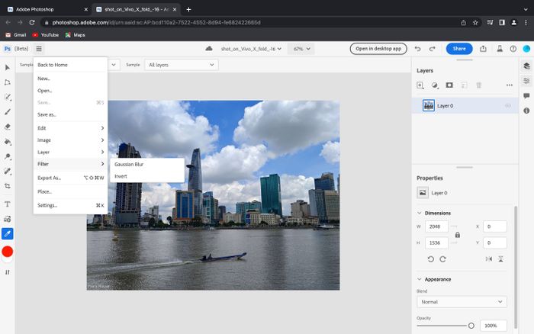The height and width of the screenshot is (334, 534).
Task: Open the comments panel icon
Action: (x=526, y=96)
